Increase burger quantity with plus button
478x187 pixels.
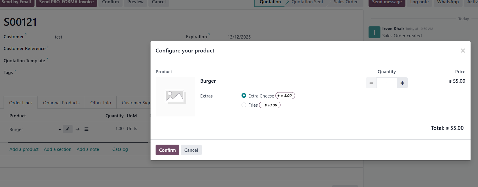click(x=402, y=83)
